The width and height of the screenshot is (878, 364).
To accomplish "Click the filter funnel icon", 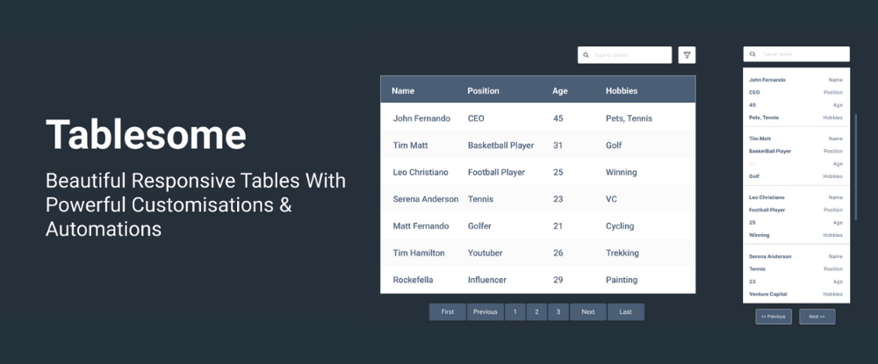I will [687, 55].
